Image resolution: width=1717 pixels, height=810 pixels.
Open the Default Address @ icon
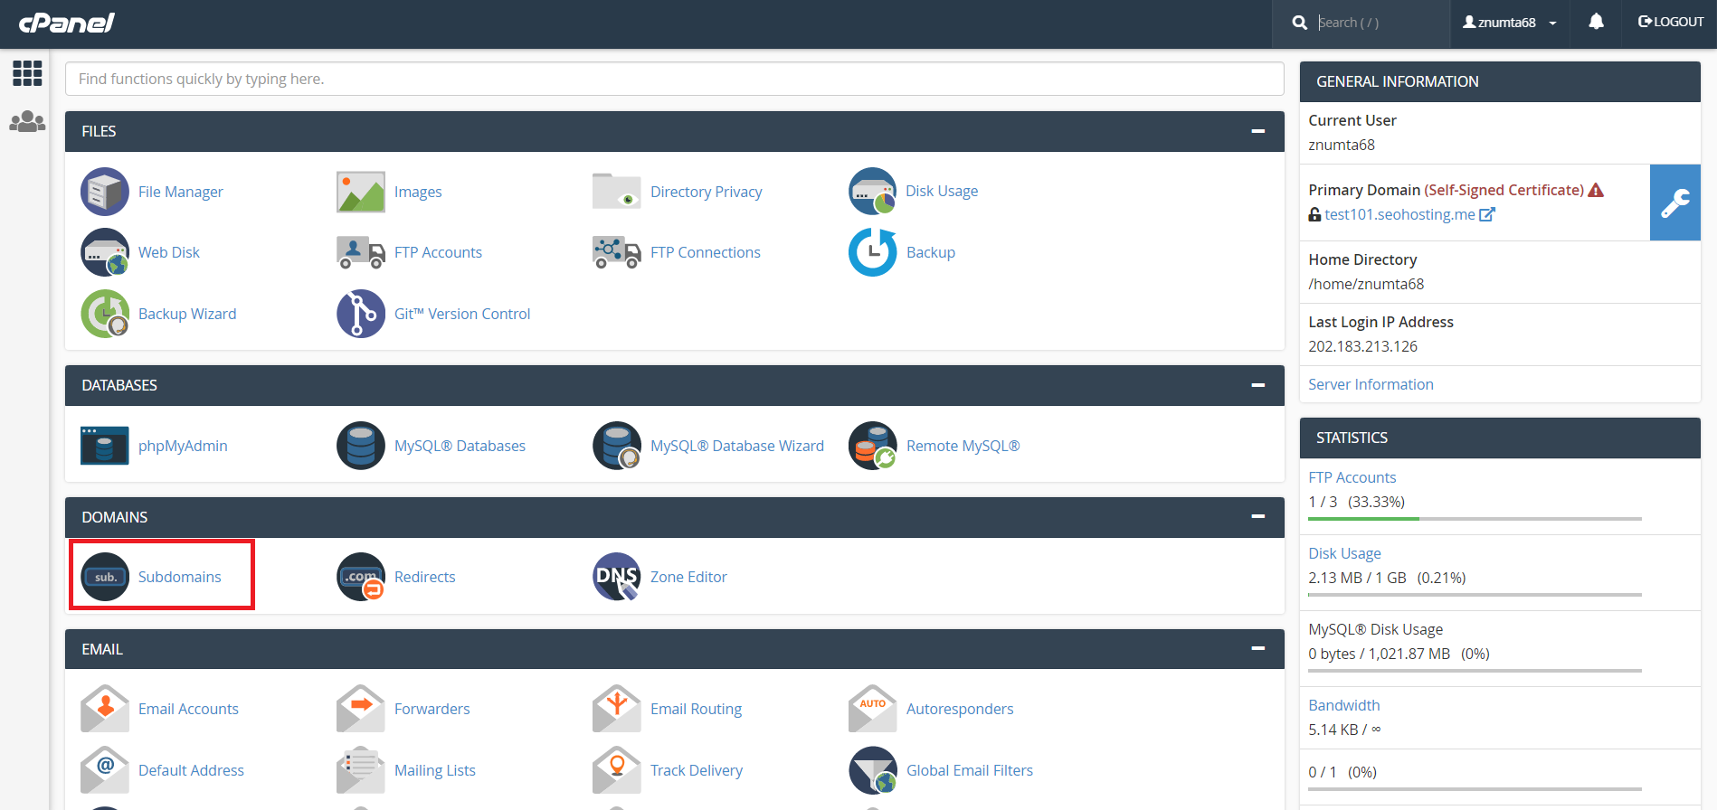[105, 770]
